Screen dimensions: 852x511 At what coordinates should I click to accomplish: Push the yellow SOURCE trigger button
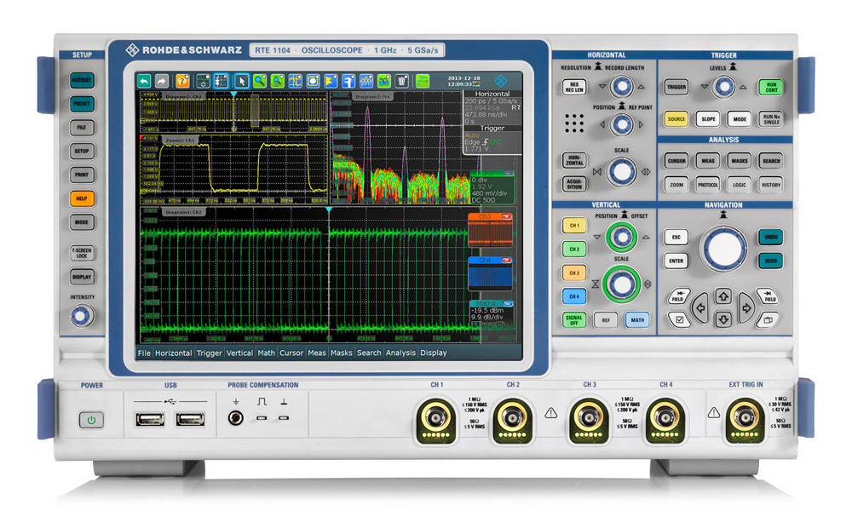coord(676,119)
